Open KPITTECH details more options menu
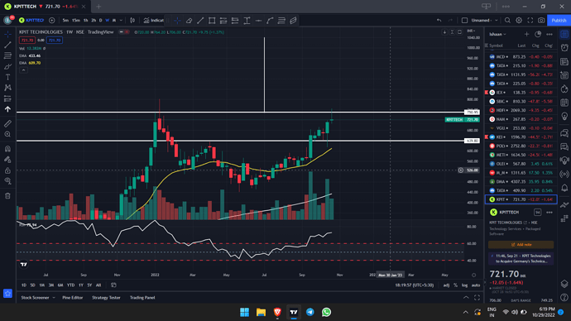 coord(549,212)
